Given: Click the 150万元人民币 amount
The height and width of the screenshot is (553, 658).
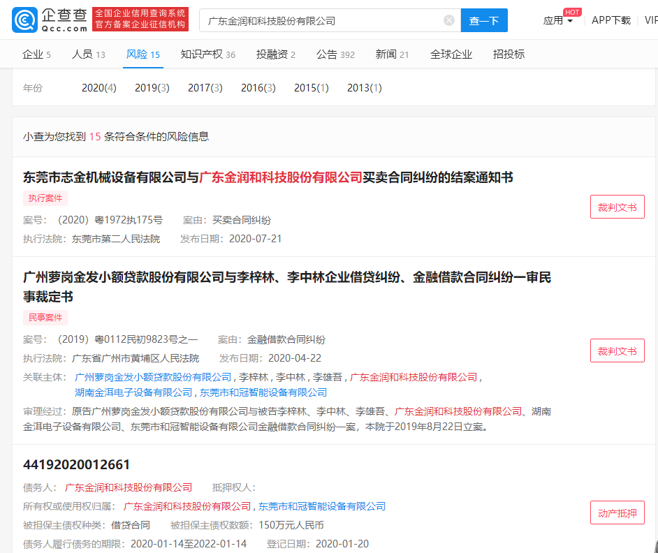Looking at the screenshot, I should coord(291,525).
